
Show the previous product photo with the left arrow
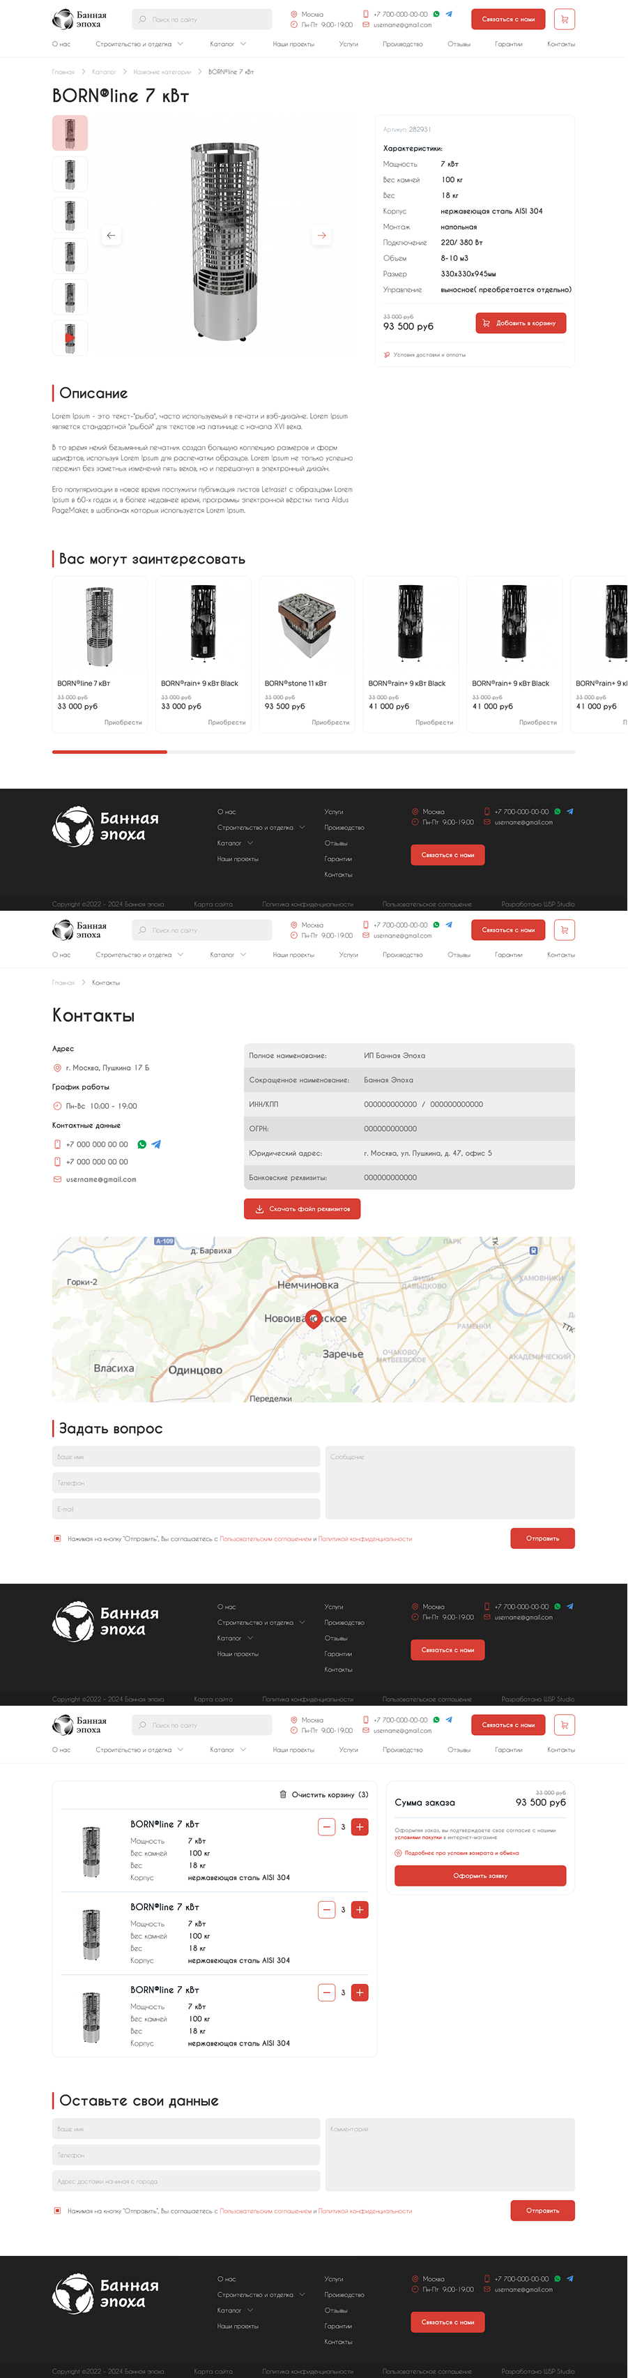point(112,236)
